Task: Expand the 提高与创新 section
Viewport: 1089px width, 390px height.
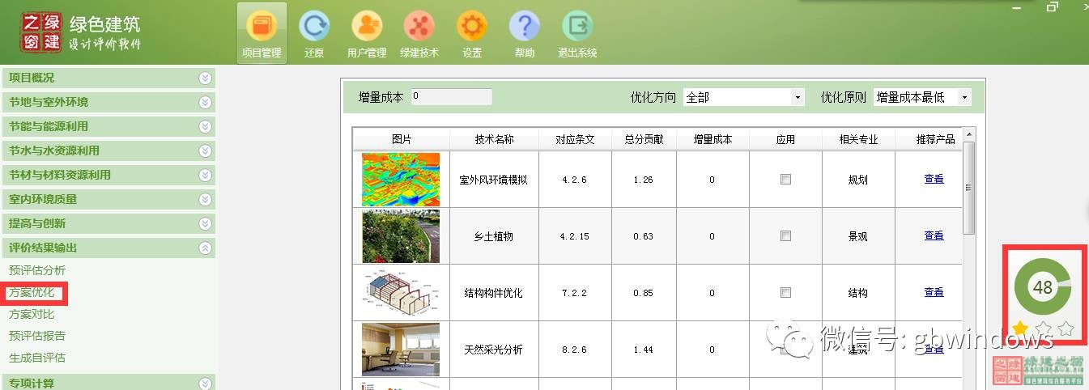Action: [108, 223]
